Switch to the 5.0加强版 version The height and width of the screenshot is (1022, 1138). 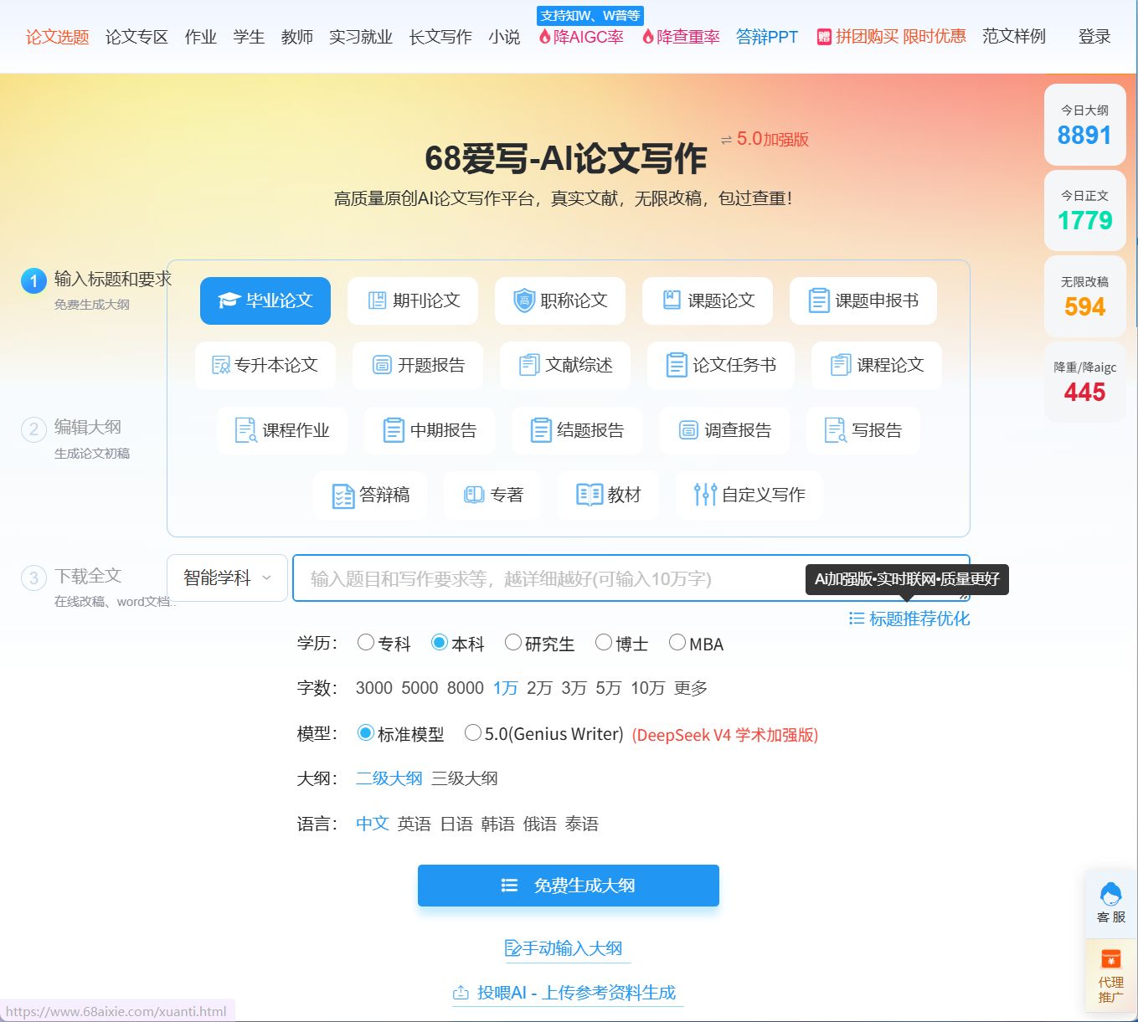point(765,139)
